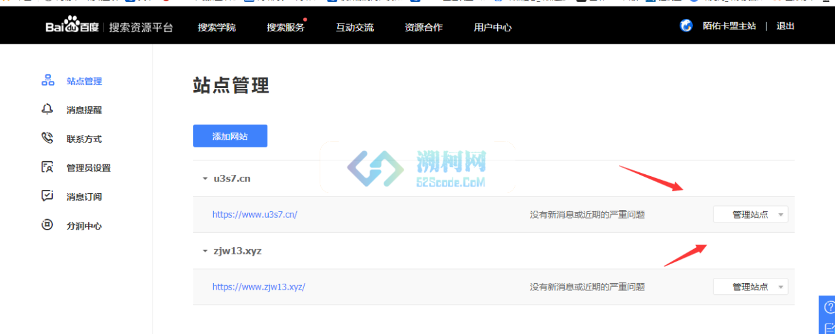835x334 pixels.
Task: Click the 管理员设置 icon in sidebar
Action: [x=48, y=167]
